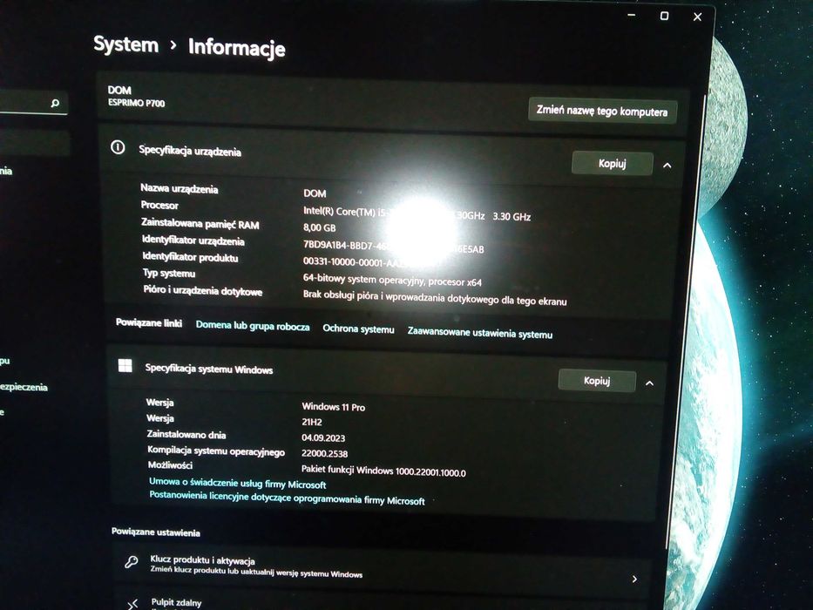This screenshot has width=813, height=610.
Task: Select the device ID starting 7BD9A1B4
Action: point(393,246)
